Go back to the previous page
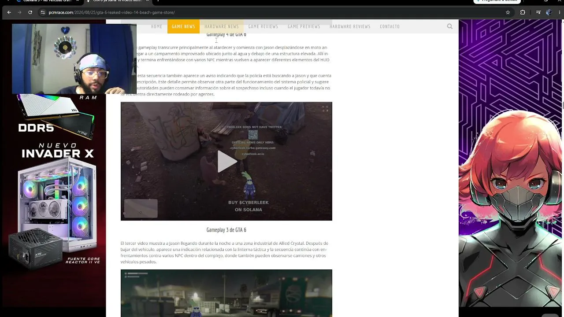The image size is (564, 317). click(9, 12)
